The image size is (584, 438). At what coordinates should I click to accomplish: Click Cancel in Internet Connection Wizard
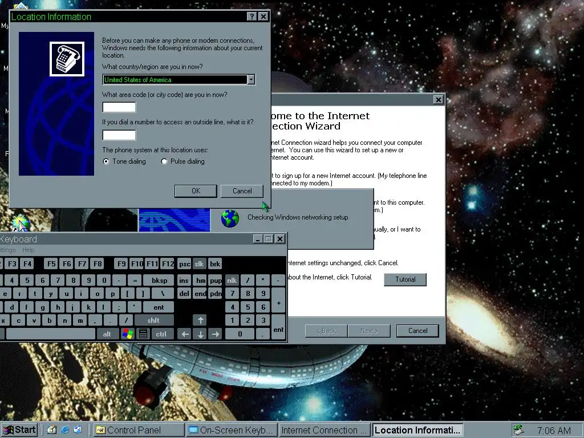tap(417, 331)
